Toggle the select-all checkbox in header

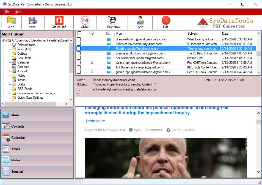(79, 33)
